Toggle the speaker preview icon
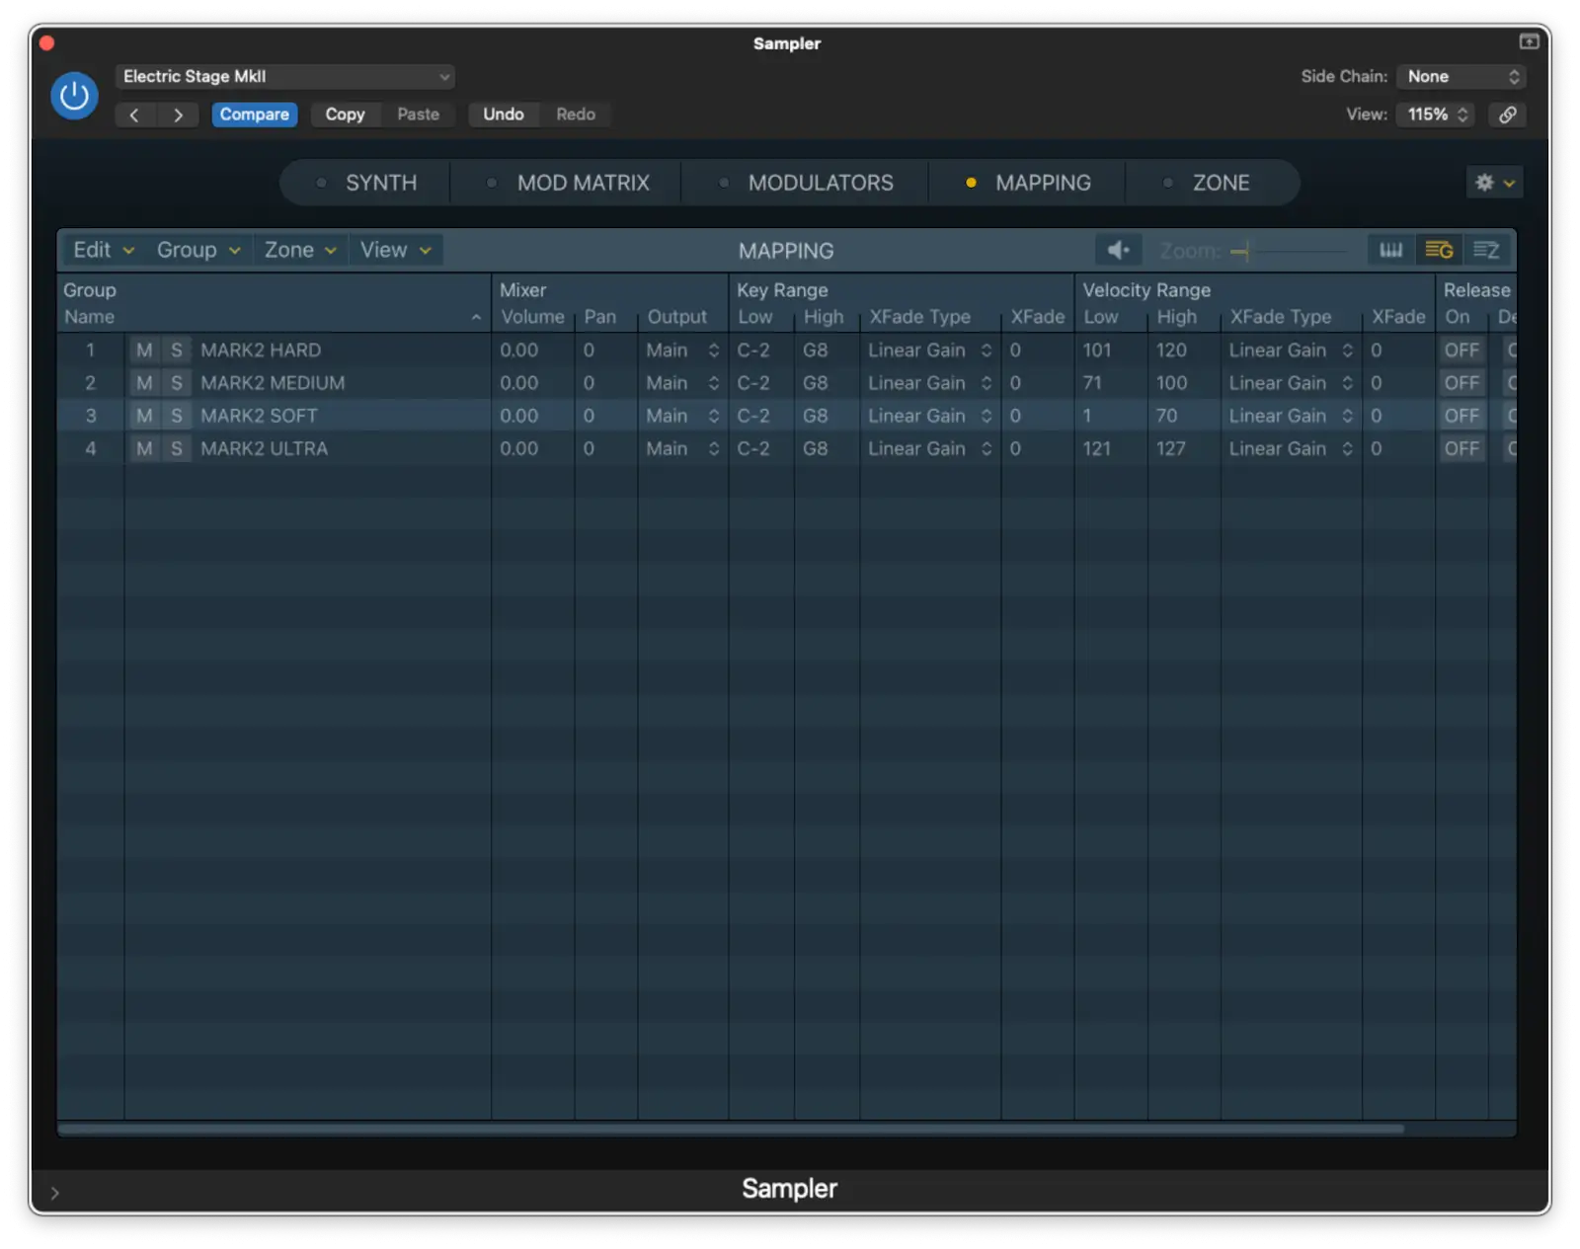 [1118, 251]
